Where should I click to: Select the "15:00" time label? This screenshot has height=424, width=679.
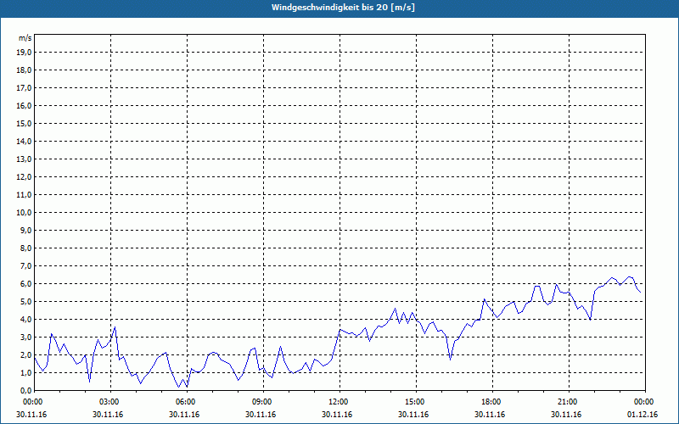click(x=416, y=402)
